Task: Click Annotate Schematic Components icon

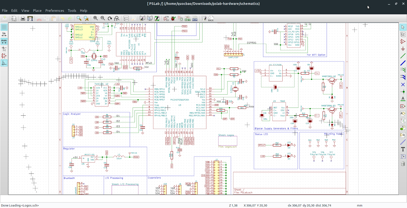Action: tap(166, 18)
